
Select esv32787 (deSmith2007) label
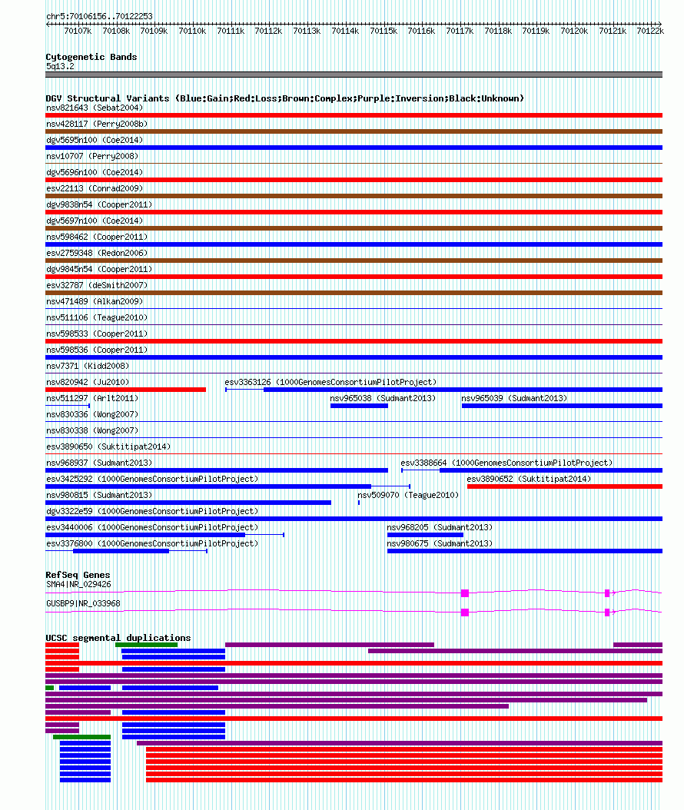click(x=97, y=285)
